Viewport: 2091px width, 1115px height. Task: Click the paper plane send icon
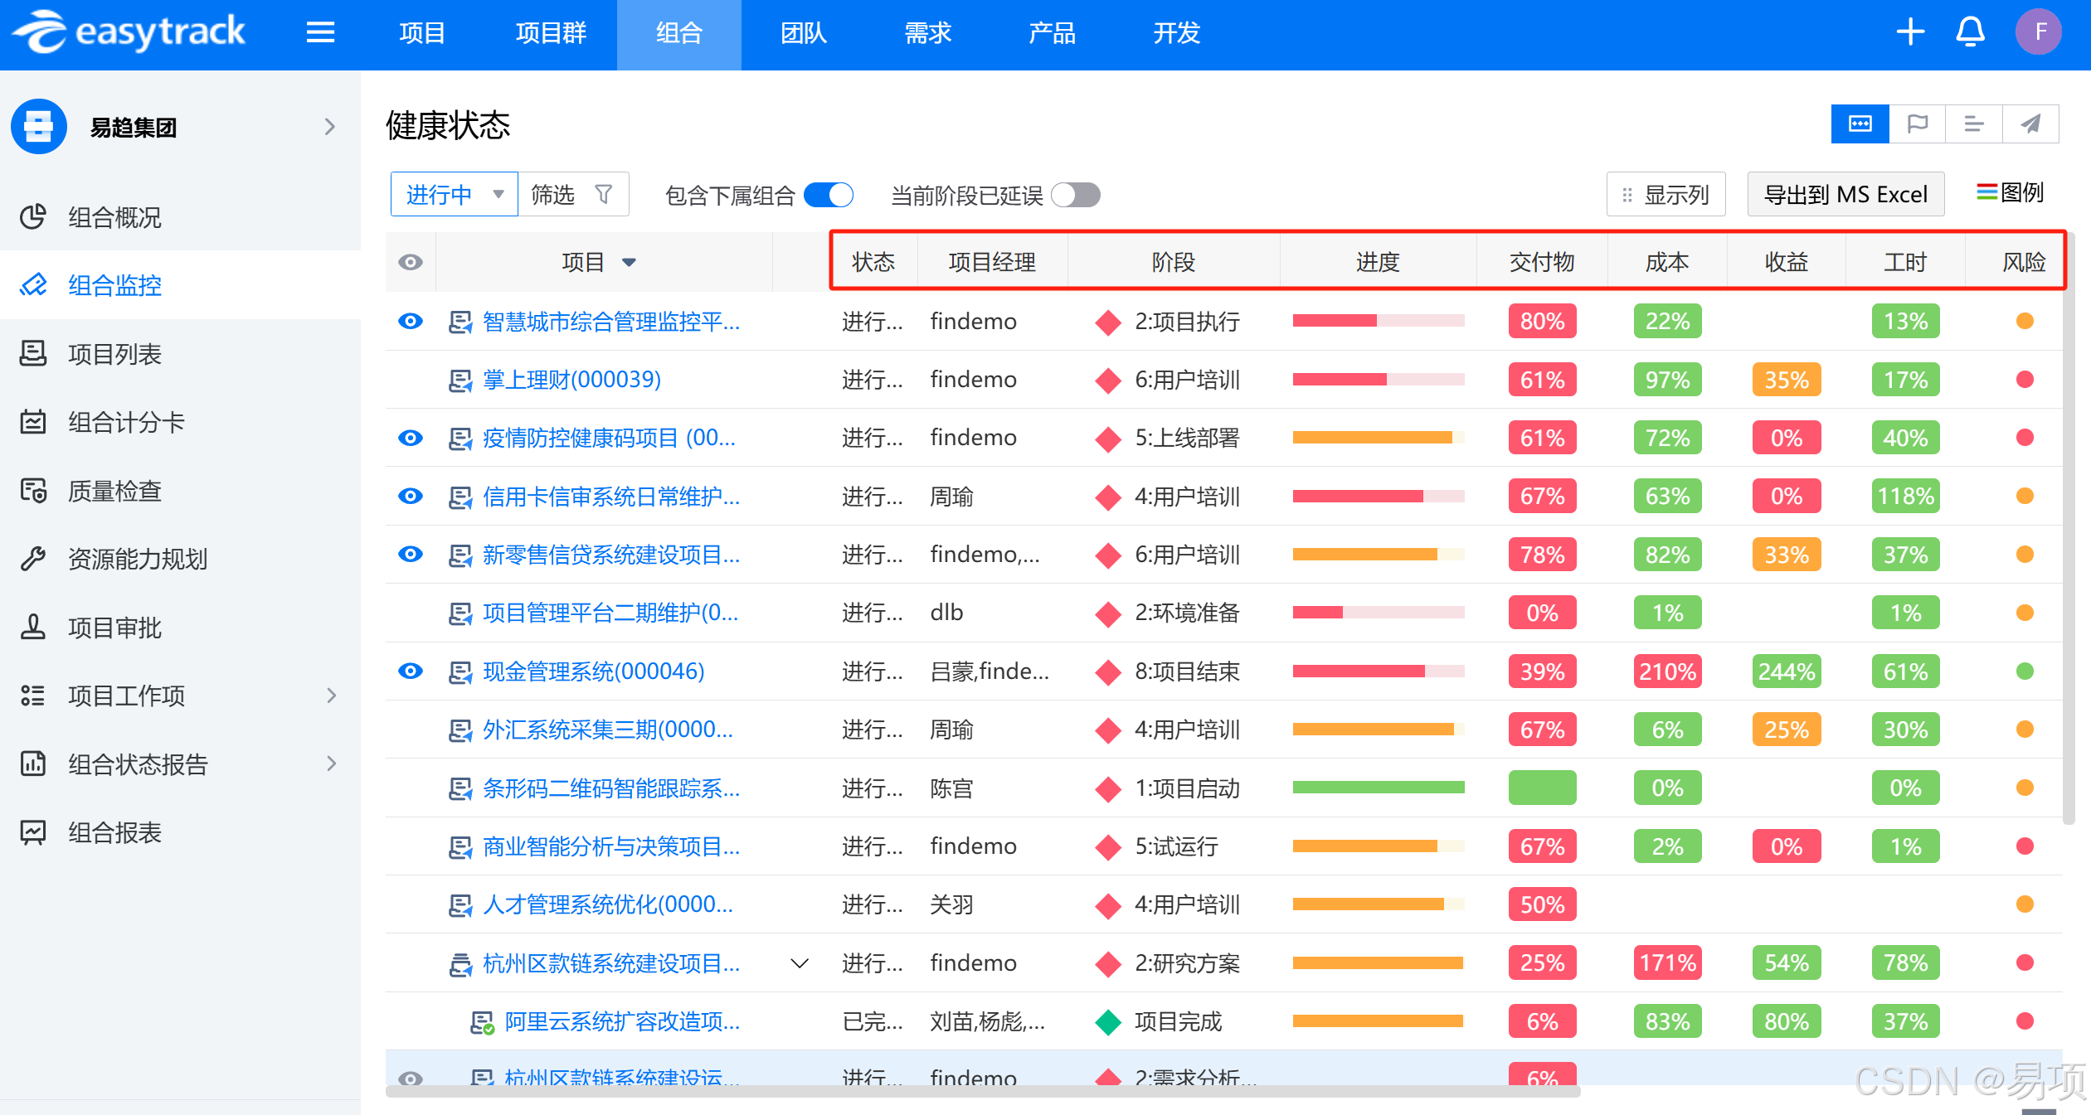[x=2030, y=124]
